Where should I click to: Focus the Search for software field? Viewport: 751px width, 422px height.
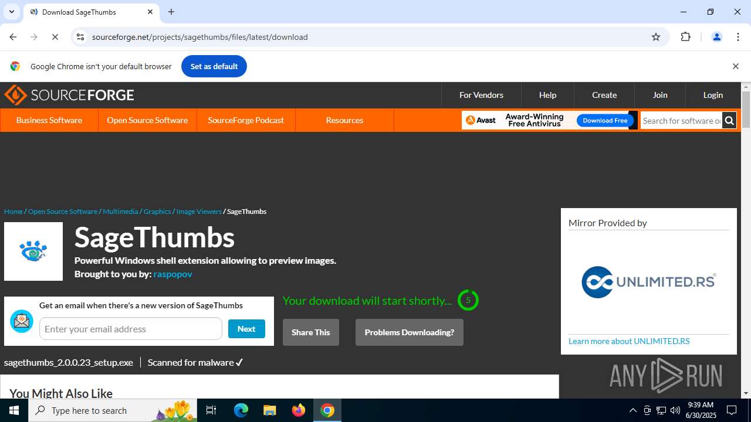tap(681, 121)
